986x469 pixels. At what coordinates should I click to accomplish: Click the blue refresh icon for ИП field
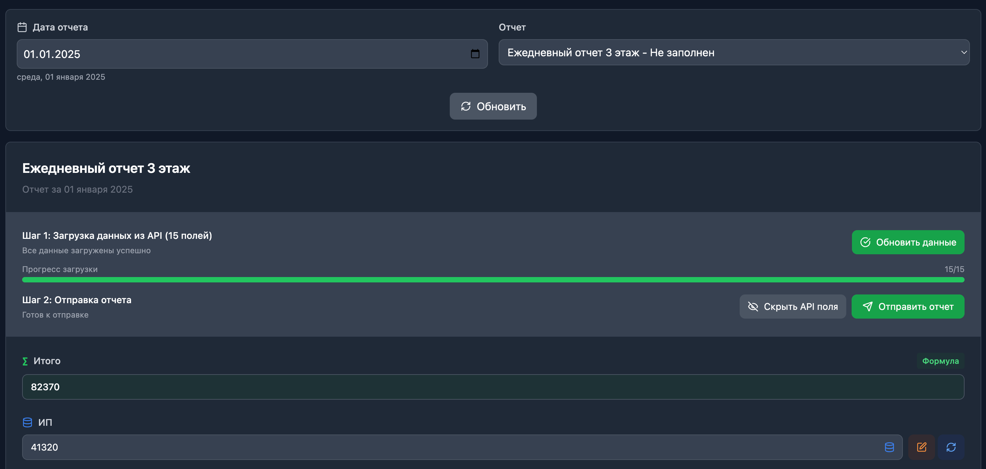pyautogui.click(x=951, y=447)
